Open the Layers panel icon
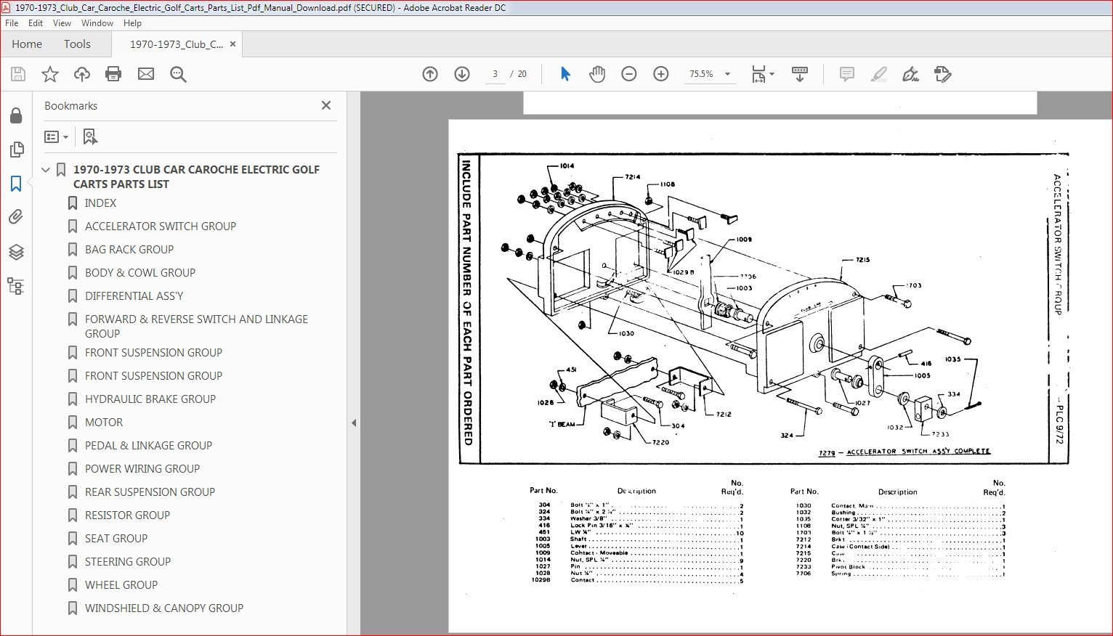1113x636 pixels. pos(16,252)
